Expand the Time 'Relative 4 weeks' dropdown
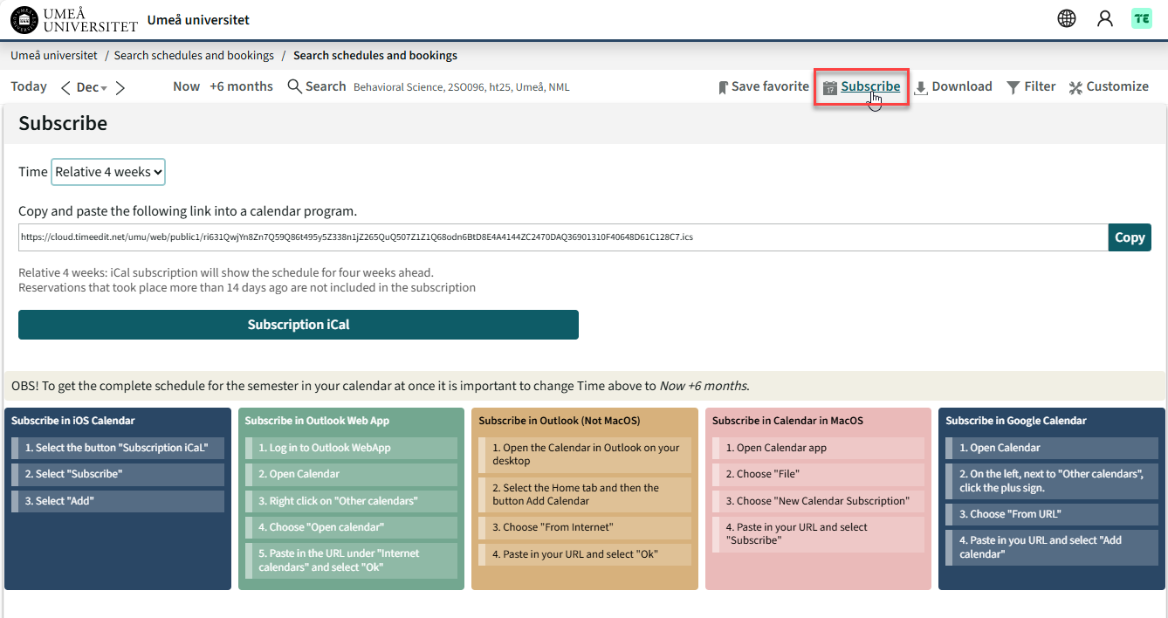The image size is (1168, 618). click(108, 172)
